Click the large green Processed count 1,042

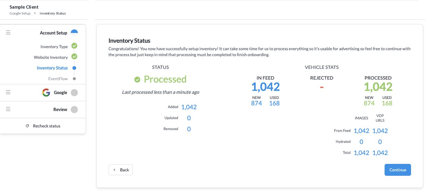coord(378,87)
